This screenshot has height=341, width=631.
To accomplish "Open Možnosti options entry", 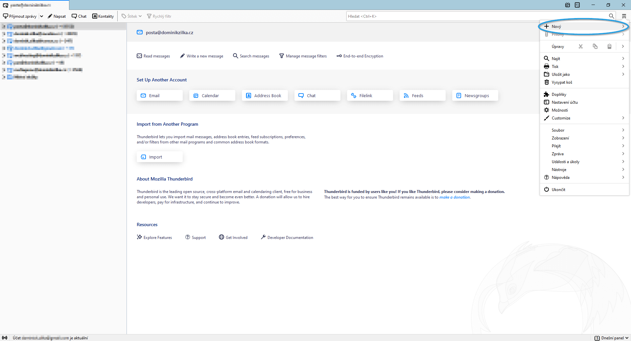I will [x=584, y=110].
